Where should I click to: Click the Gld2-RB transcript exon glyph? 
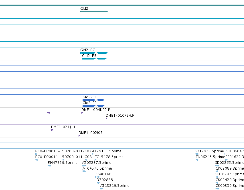click(x=94, y=59)
